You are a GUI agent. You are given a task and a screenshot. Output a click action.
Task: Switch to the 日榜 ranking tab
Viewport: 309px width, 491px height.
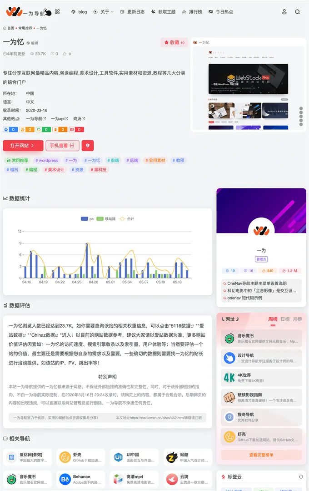point(285,319)
